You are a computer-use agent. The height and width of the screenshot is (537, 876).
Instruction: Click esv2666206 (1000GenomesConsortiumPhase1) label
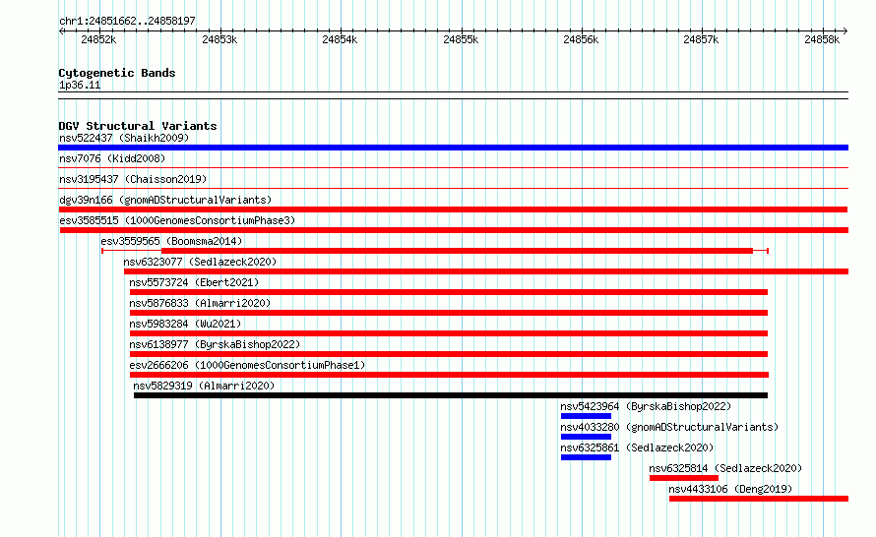click(x=247, y=365)
